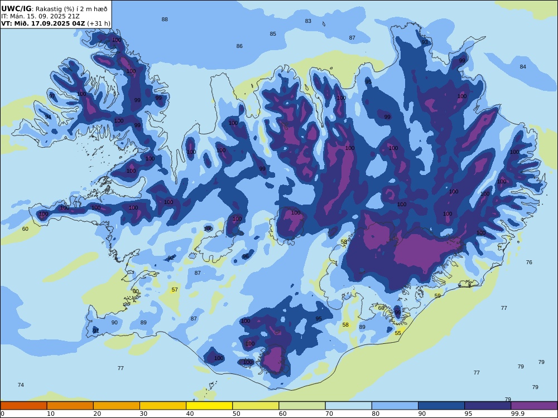Click valid time 'VT: Mið. 17.09.2025 04Z'

point(43,23)
